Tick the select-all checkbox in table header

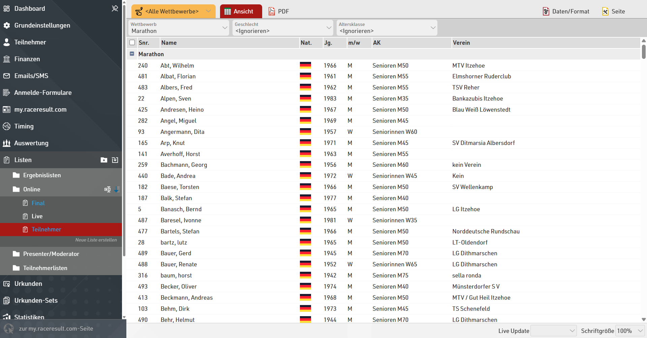[x=132, y=43]
